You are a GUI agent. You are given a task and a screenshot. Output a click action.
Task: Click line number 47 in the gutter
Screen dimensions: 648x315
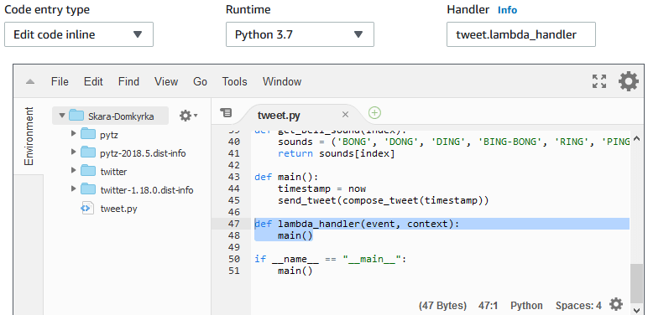234,224
